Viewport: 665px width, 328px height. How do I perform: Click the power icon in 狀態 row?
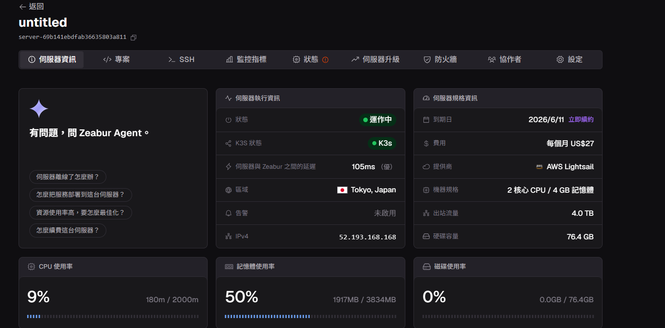click(228, 120)
